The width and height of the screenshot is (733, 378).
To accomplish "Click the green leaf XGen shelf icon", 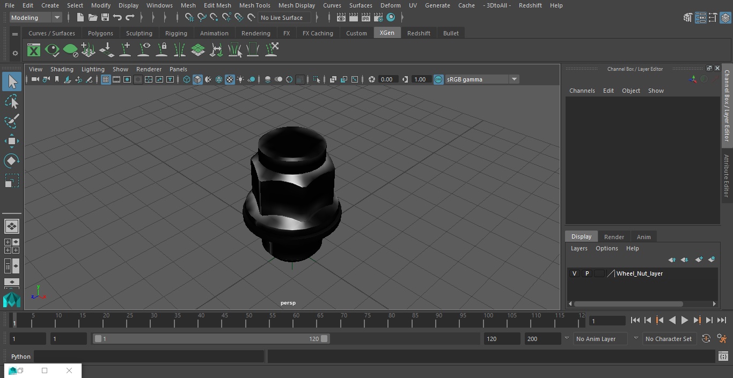I will click(70, 50).
